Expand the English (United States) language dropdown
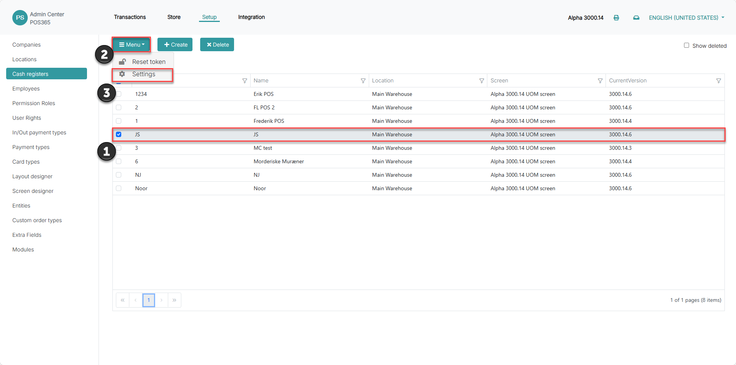The image size is (736, 365). click(x=686, y=18)
